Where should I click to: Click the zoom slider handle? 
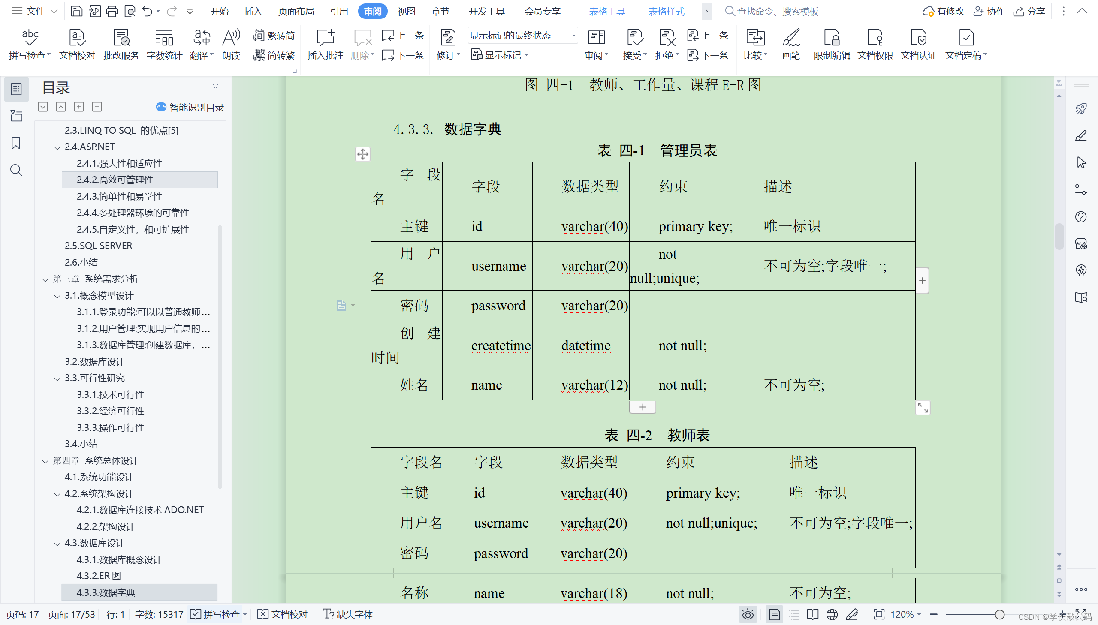point(999,614)
